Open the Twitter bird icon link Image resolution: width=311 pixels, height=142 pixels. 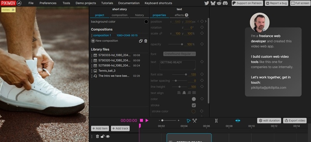pyautogui.click(x=207, y=3)
